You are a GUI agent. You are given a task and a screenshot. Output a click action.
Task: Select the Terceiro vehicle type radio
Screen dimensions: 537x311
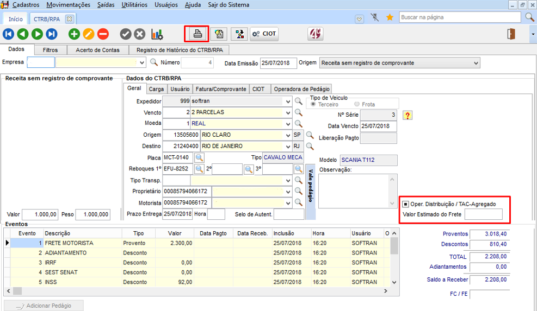pos(314,104)
